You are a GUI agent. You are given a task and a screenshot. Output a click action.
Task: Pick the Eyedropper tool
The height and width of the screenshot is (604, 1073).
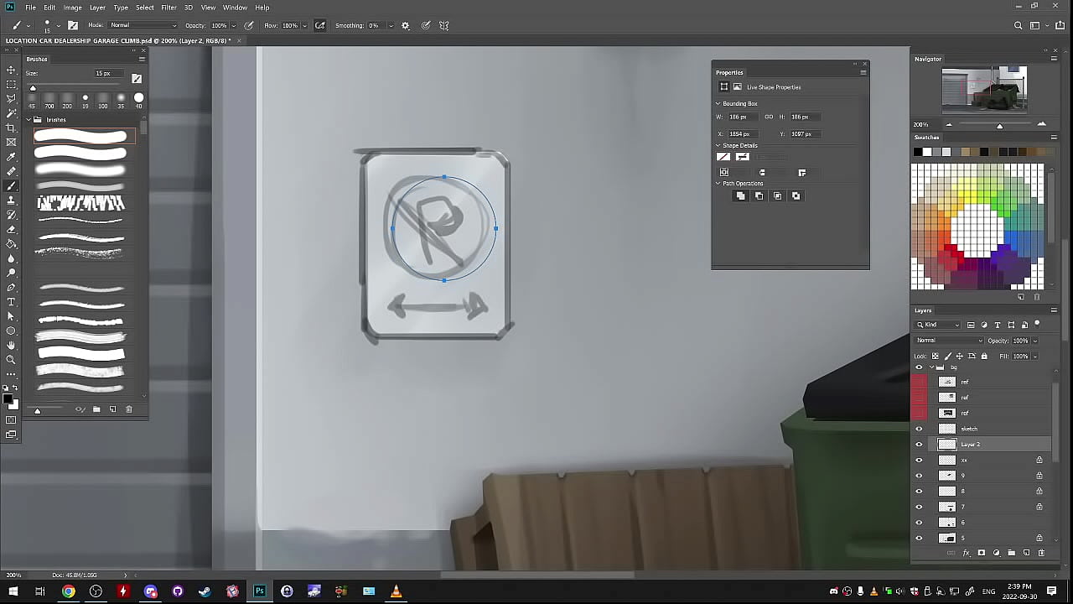click(x=11, y=157)
